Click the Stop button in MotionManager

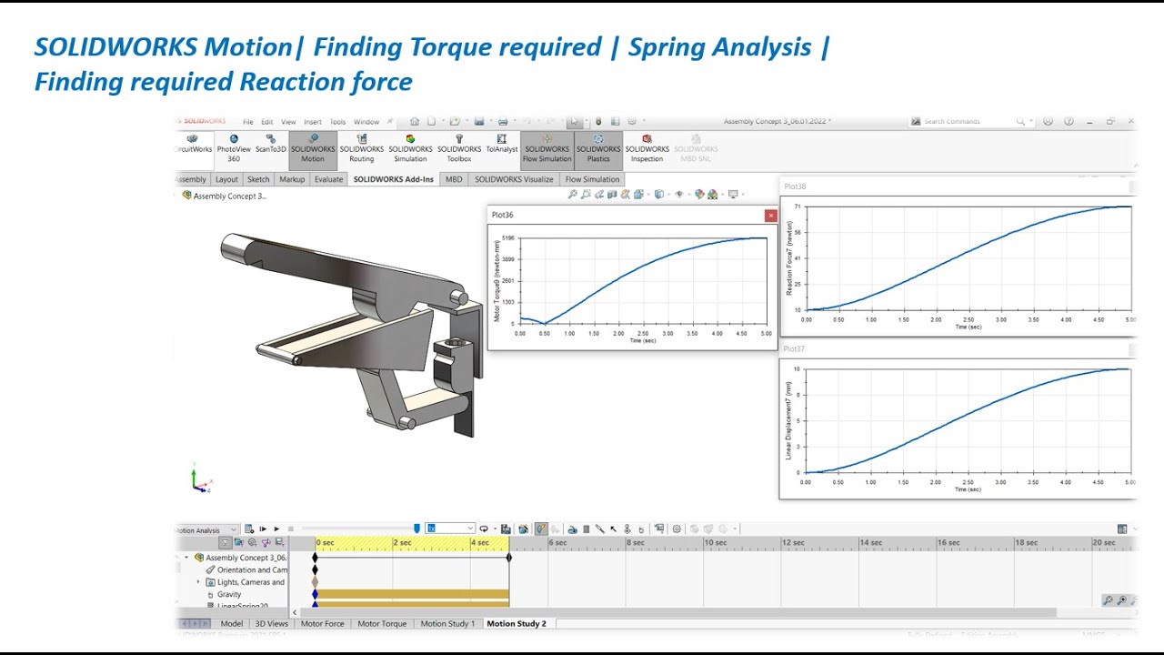(290, 529)
